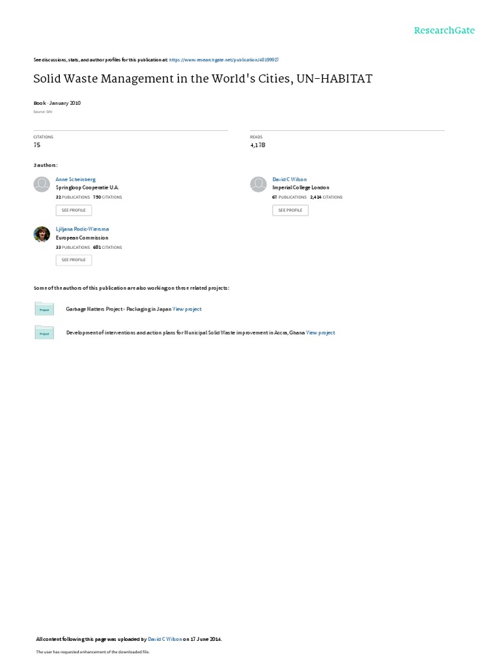Click Anne Scheinberg's avatar icon

42,184
